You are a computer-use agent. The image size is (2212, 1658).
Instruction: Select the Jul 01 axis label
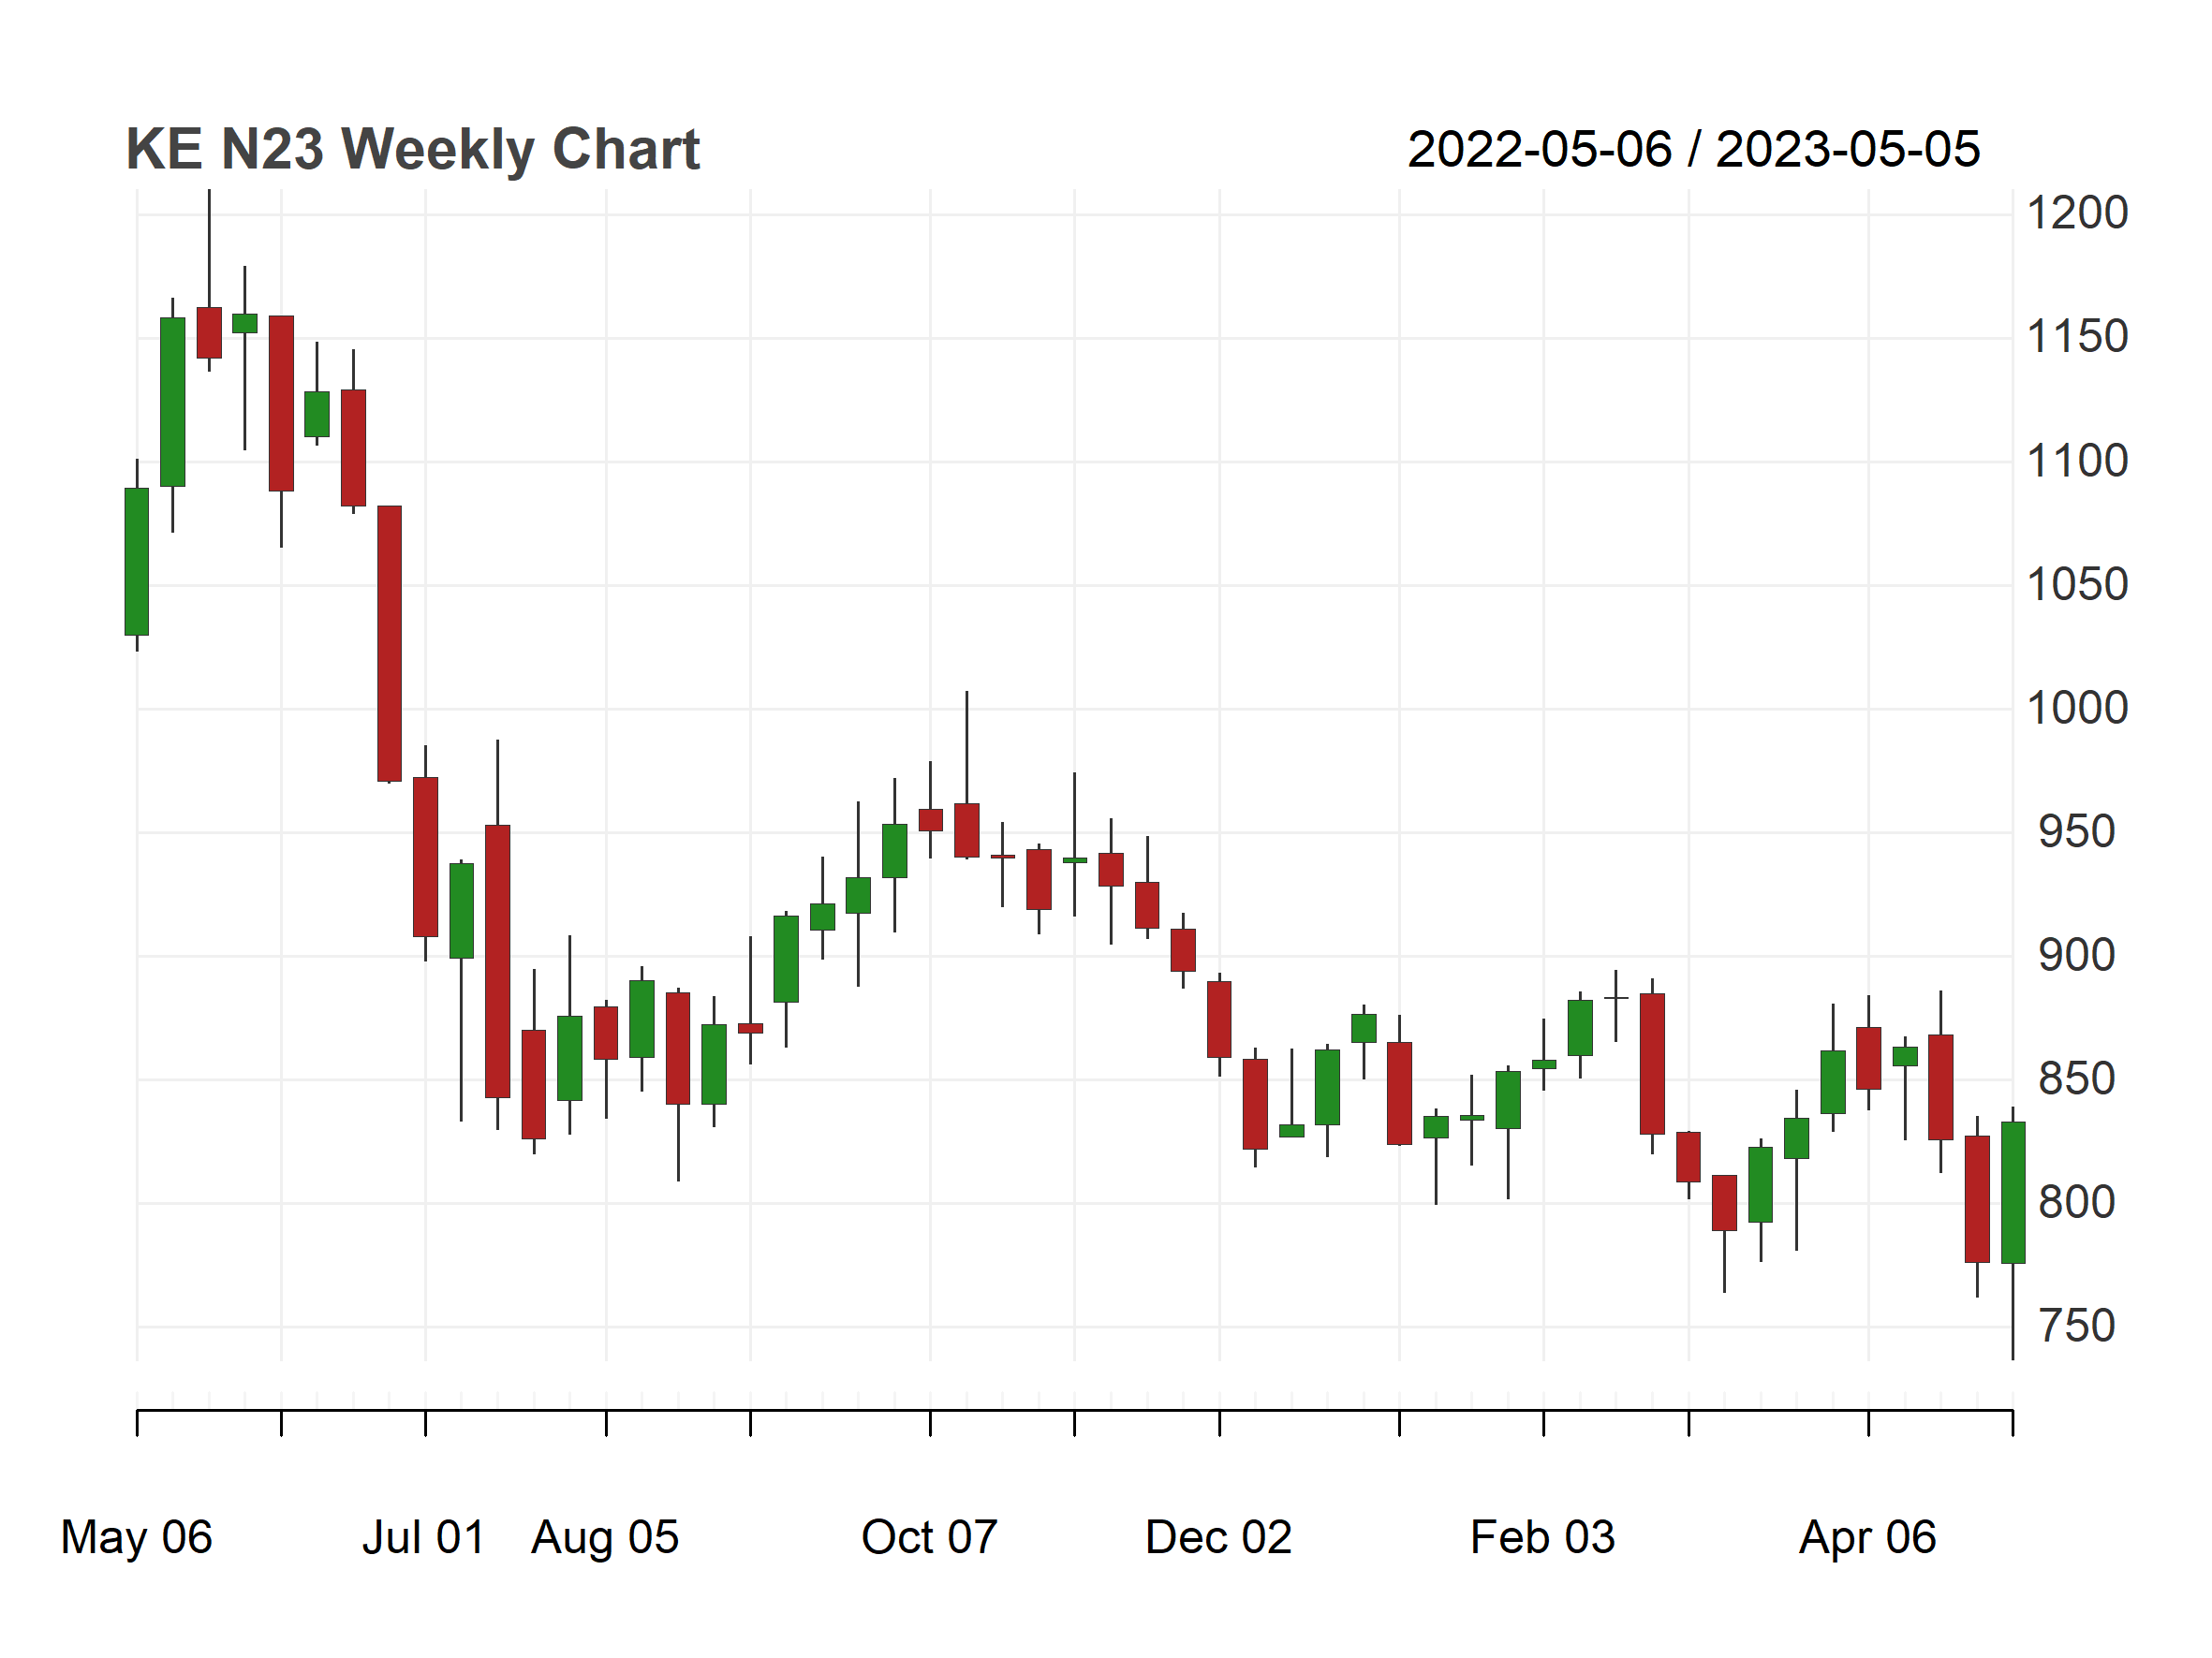pyautogui.click(x=423, y=1537)
